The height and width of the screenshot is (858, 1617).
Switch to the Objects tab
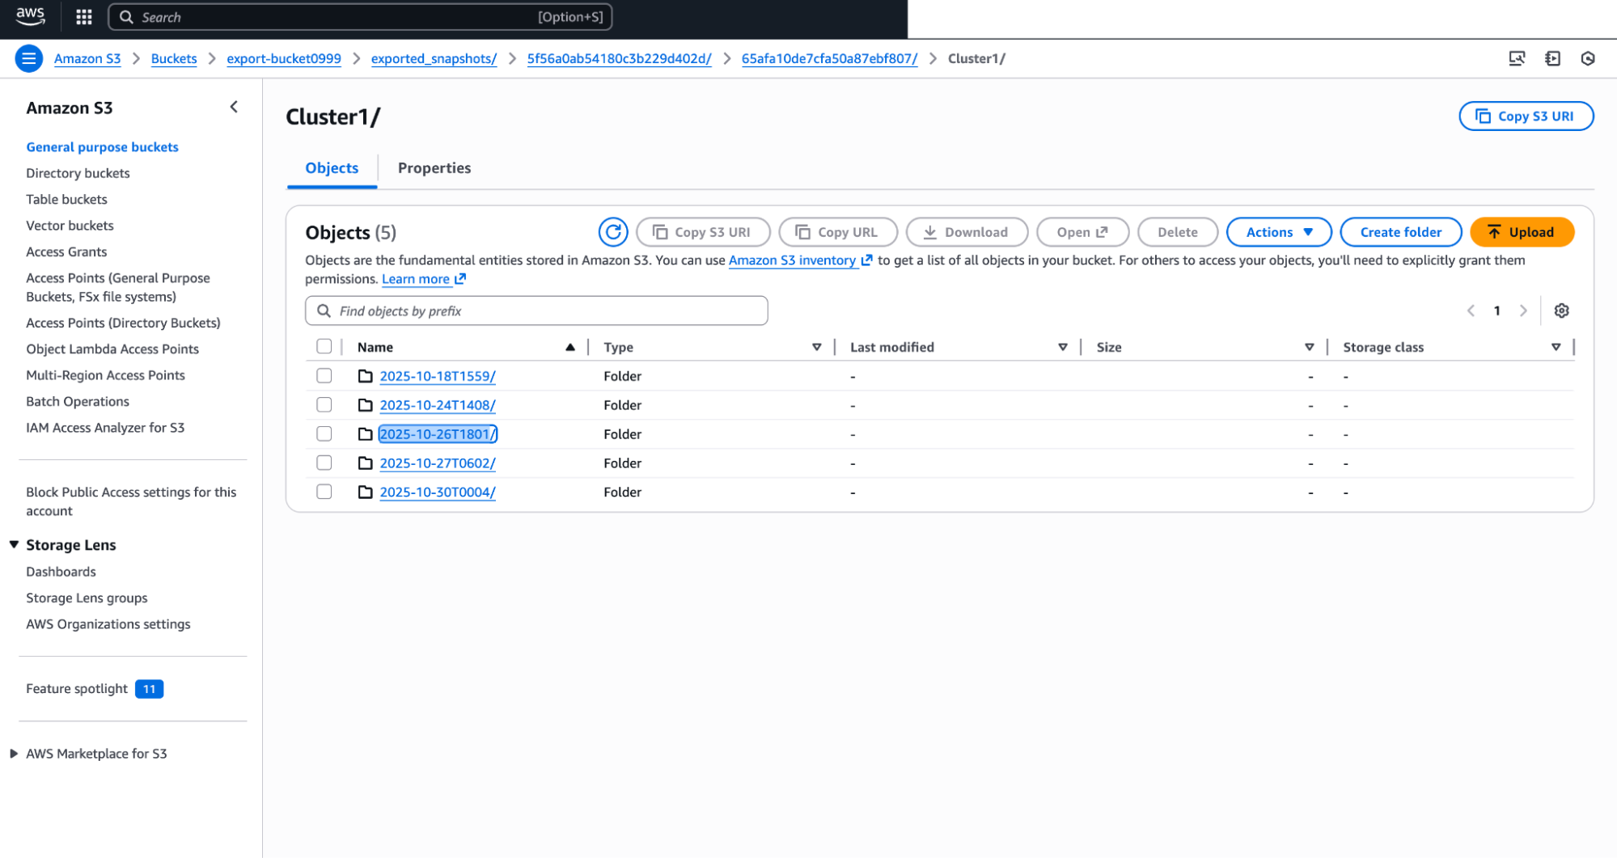(332, 168)
